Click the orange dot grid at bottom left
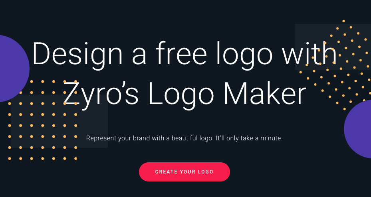 click(x=43, y=120)
